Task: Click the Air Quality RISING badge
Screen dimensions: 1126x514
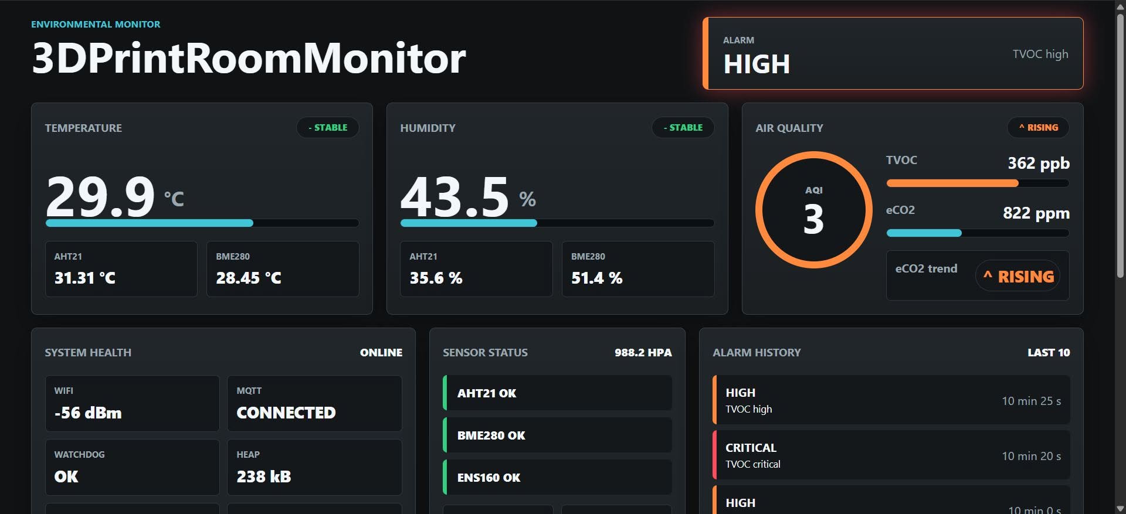Action: click(1038, 128)
